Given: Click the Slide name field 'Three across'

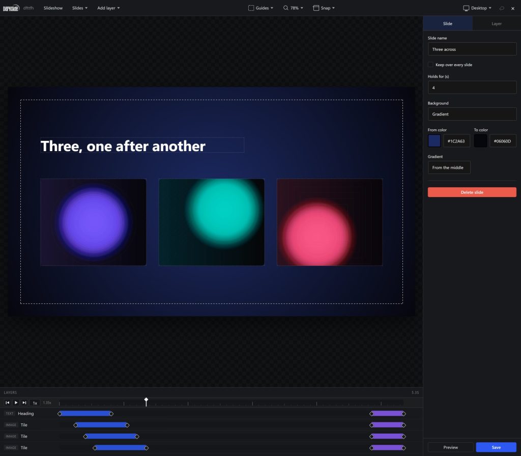Looking at the screenshot, I should click(x=472, y=49).
